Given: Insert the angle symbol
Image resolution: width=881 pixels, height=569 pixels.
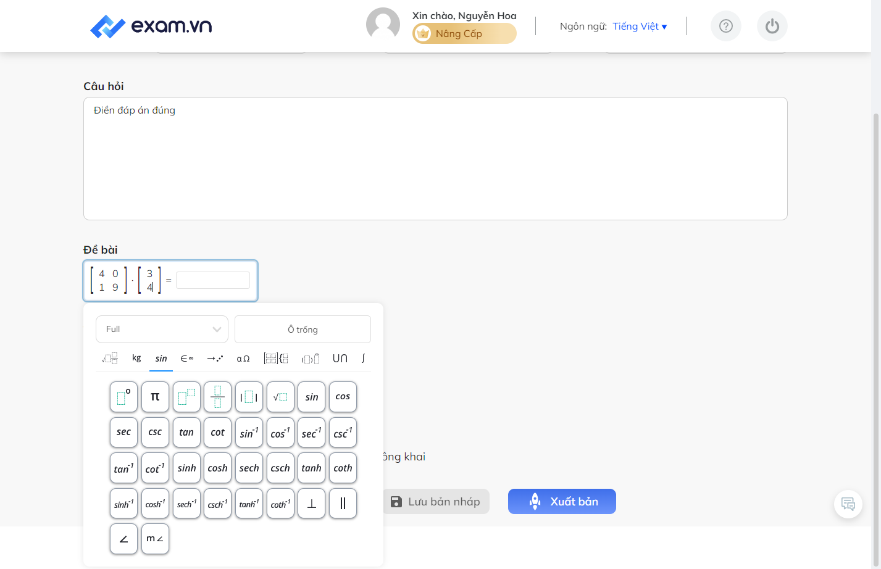Looking at the screenshot, I should coord(123,539).
